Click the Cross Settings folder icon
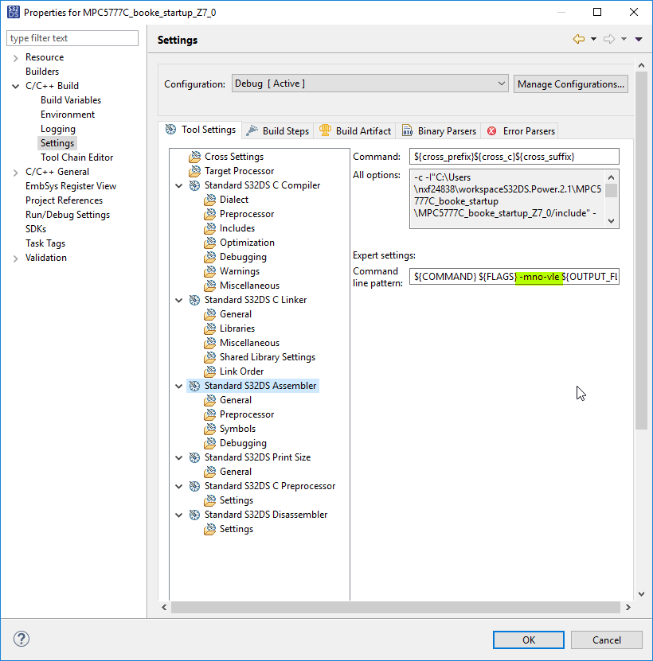This screenshot has height=661, width=653. (x=194, y=157)
